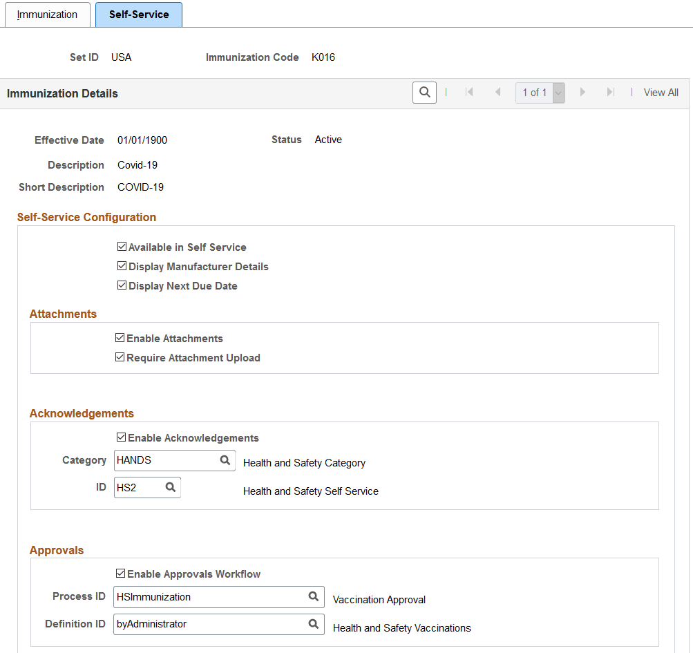
Task: Open the Find search icon in Immunization Details
Action: [424, 92]
